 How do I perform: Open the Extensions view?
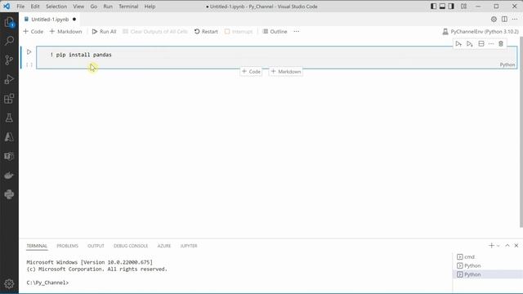pos(9,99)
